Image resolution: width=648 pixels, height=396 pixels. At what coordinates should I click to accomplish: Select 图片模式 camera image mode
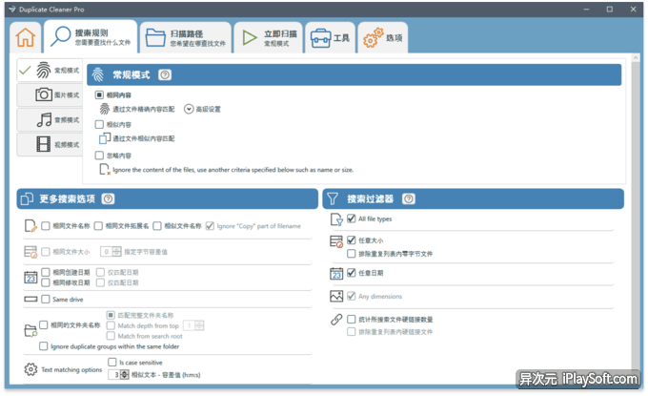(x=50, y=95)
